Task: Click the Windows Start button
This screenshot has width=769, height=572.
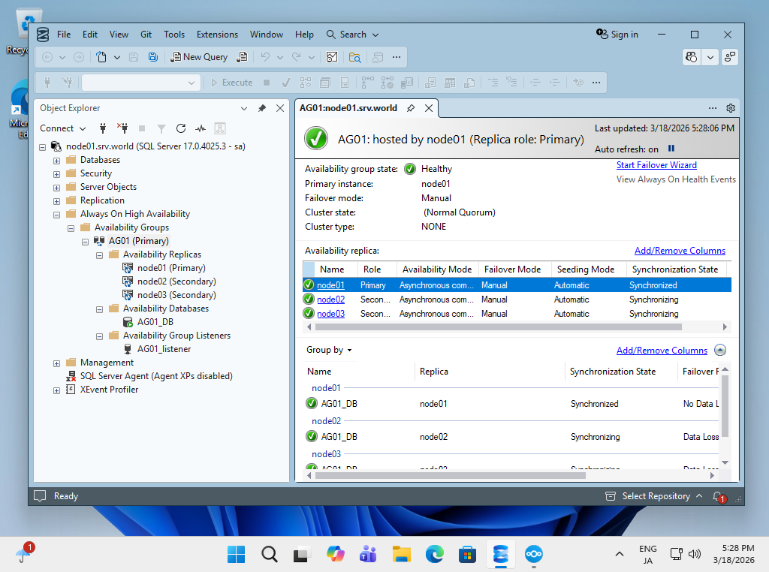Action: (237, 554)
